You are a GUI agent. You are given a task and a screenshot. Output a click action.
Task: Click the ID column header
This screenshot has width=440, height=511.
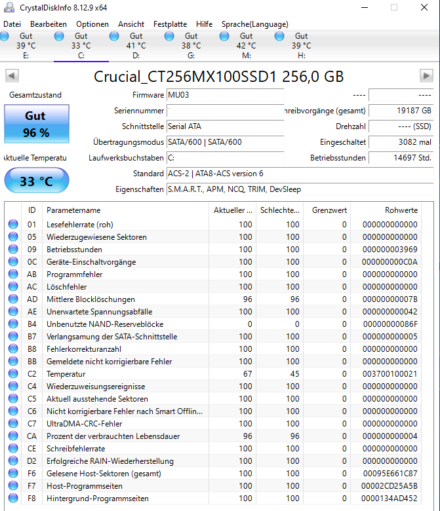coord(31,210)
